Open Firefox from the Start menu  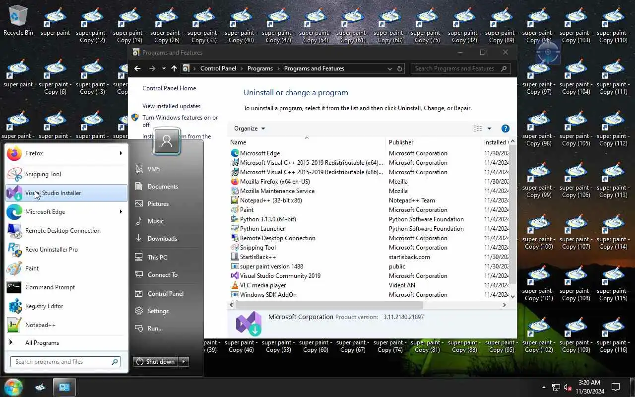click(x=66, y=153)
